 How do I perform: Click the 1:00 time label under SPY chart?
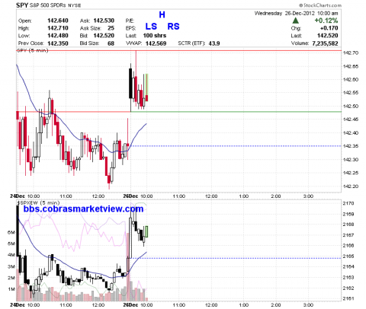pos(243,196)
